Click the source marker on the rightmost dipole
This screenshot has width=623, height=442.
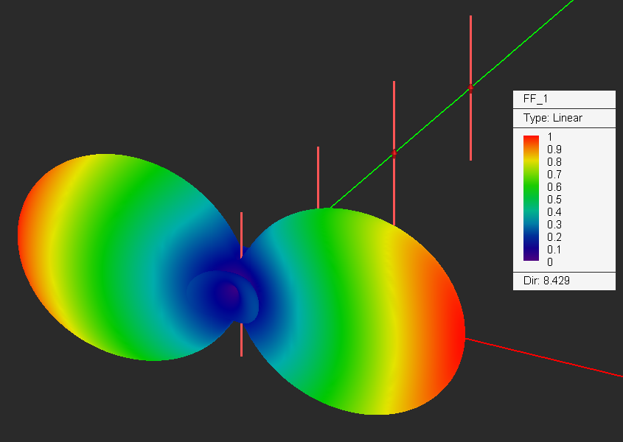pos(471,88)
